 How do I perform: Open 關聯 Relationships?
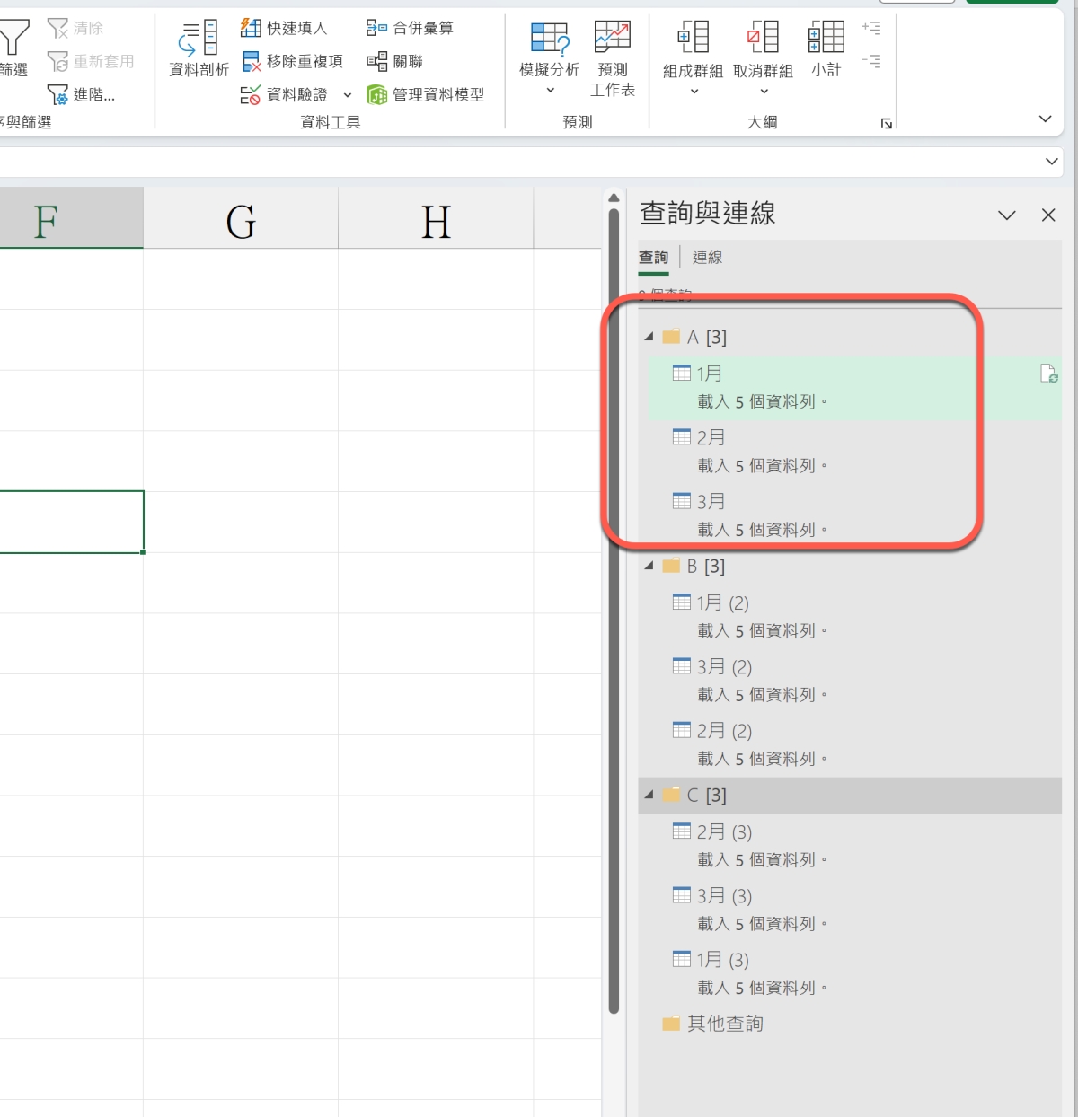(394, 61)
